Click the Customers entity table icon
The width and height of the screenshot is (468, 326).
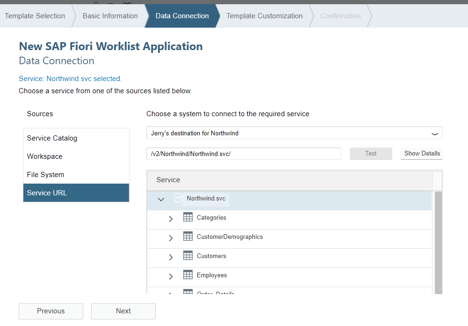click(x=188, y=256)
